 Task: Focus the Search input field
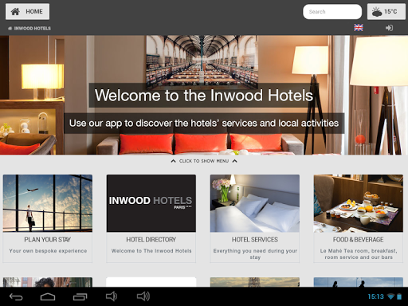(x=332, y=12)
